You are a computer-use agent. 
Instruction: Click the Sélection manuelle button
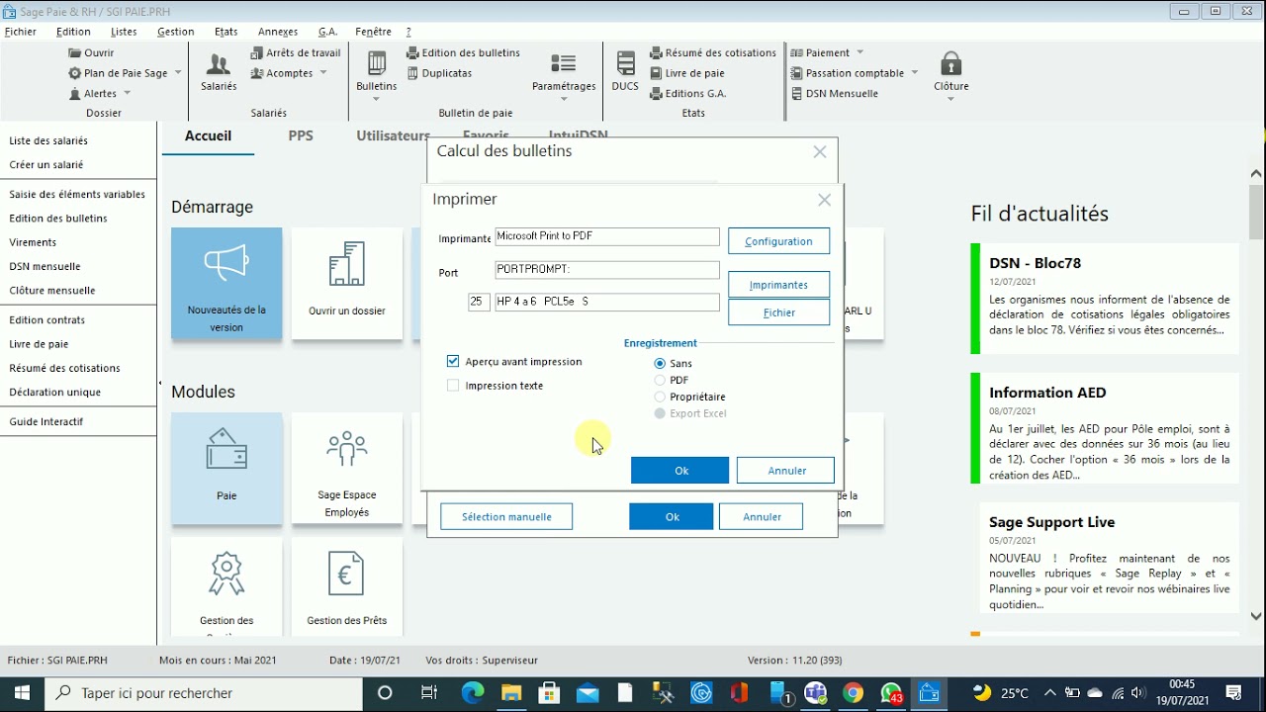506,516
